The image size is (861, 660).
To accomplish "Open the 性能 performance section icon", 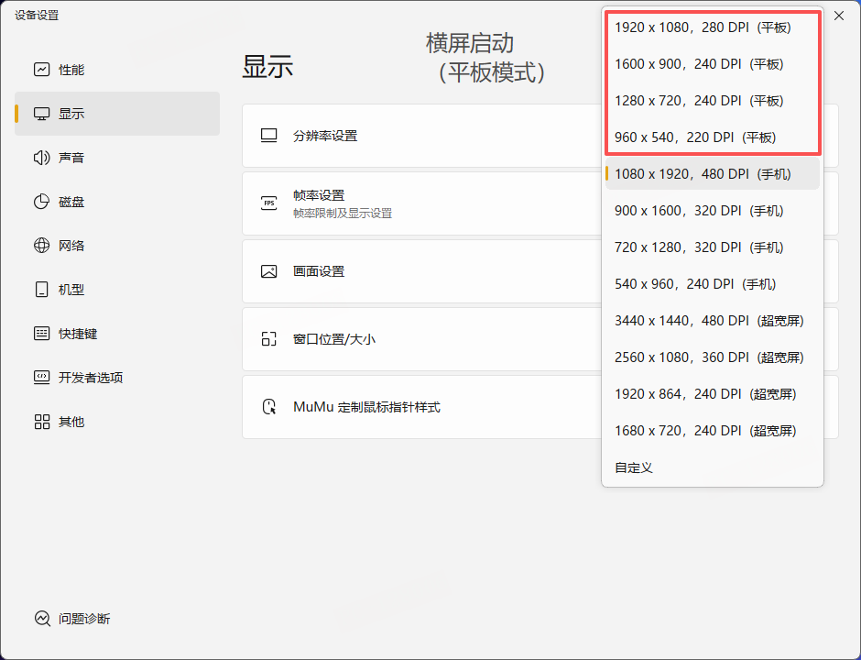I will [42, 70].
